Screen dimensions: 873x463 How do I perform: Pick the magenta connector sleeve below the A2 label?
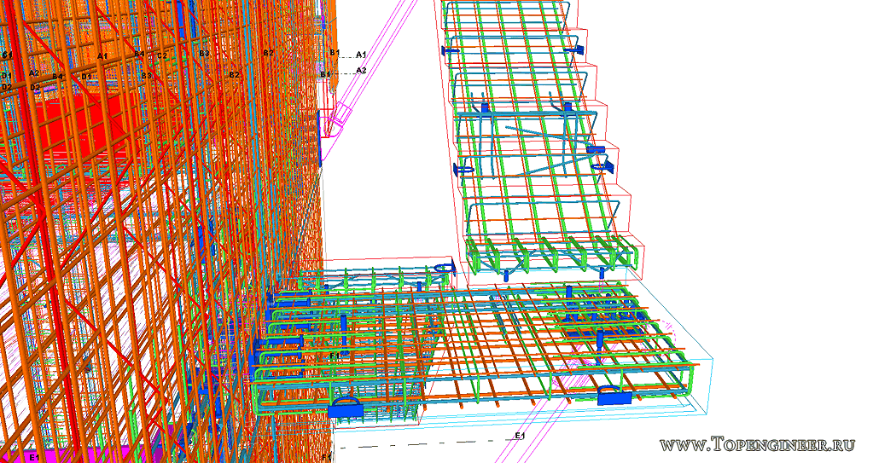tap(343, 117)
